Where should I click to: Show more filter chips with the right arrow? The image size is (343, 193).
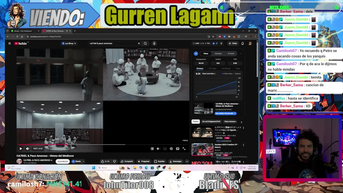point(241,122)
